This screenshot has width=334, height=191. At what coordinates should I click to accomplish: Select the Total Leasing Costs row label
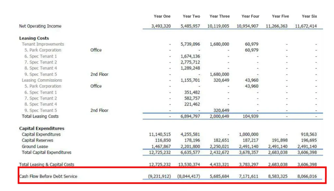[x=40, y=116]
